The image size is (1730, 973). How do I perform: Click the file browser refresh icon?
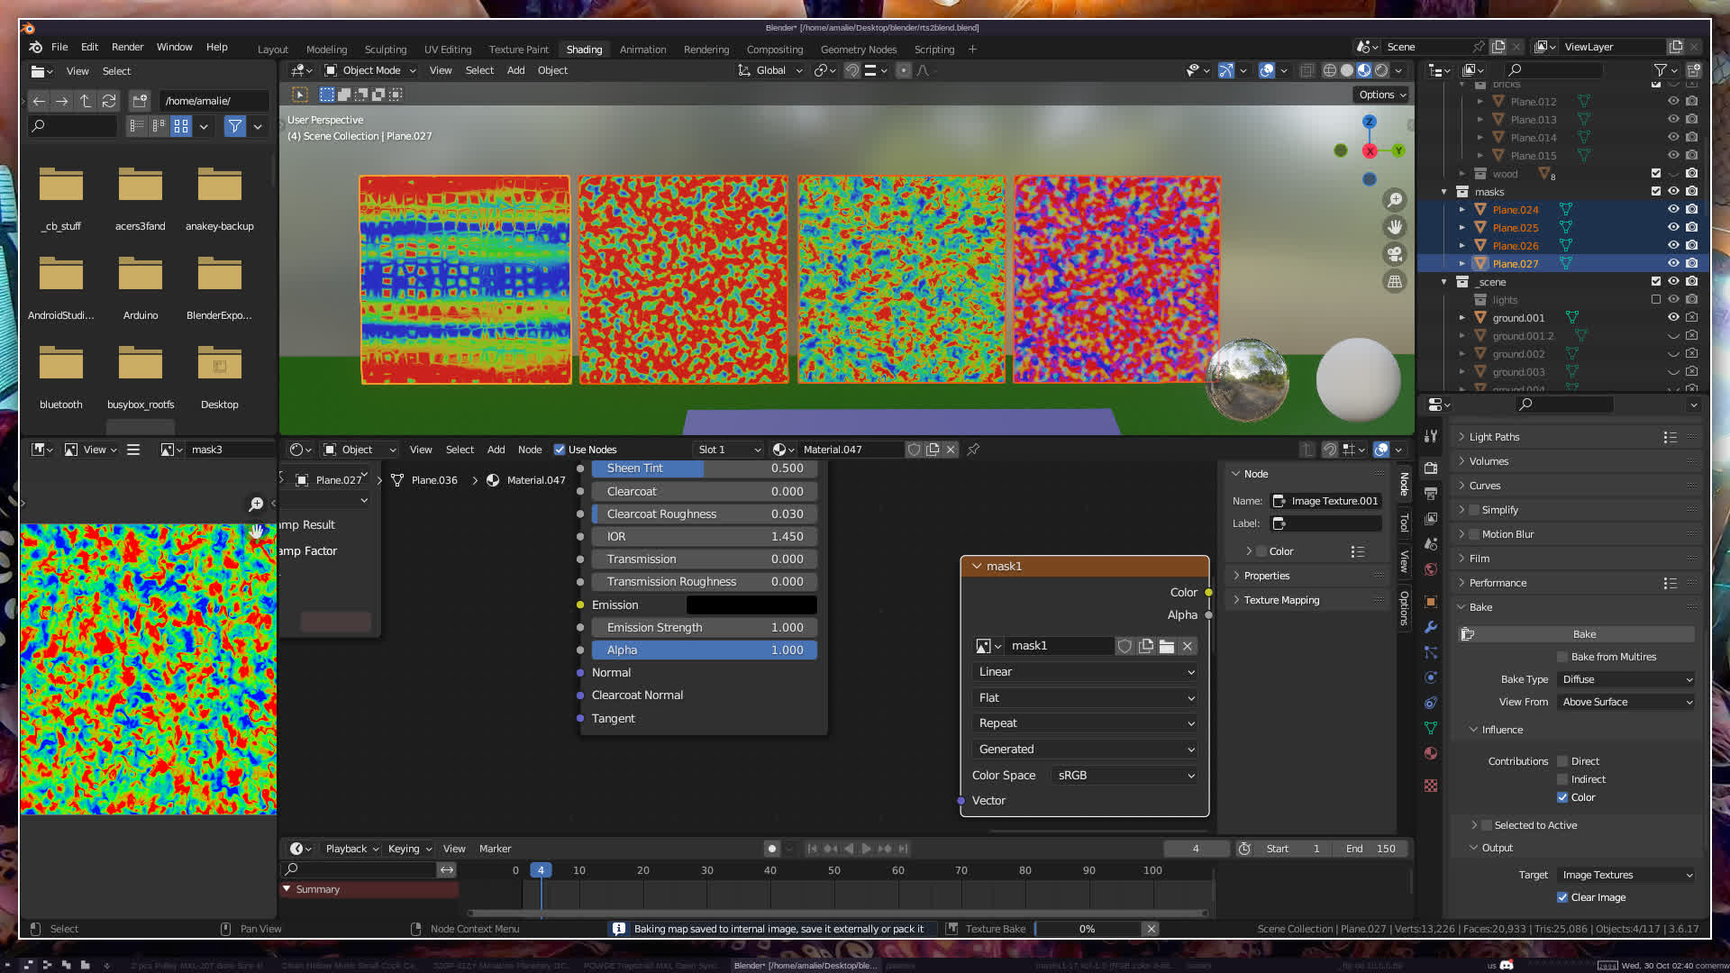(x=109, y=101)
